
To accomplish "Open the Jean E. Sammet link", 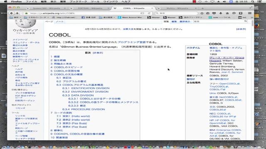I will [x=232, y=72].
